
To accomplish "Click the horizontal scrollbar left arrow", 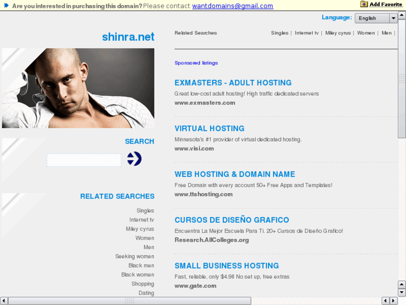I will (4, 301).
